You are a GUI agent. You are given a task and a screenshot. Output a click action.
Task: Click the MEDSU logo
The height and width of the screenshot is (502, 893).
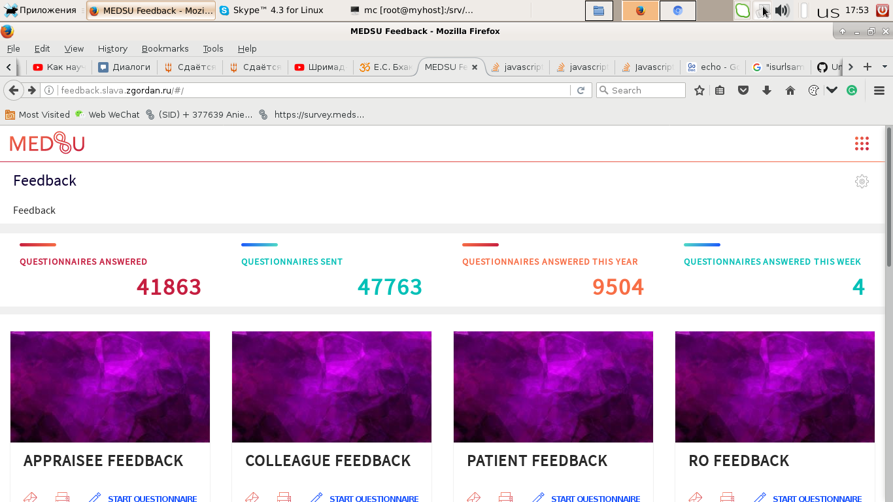(47, 143)
